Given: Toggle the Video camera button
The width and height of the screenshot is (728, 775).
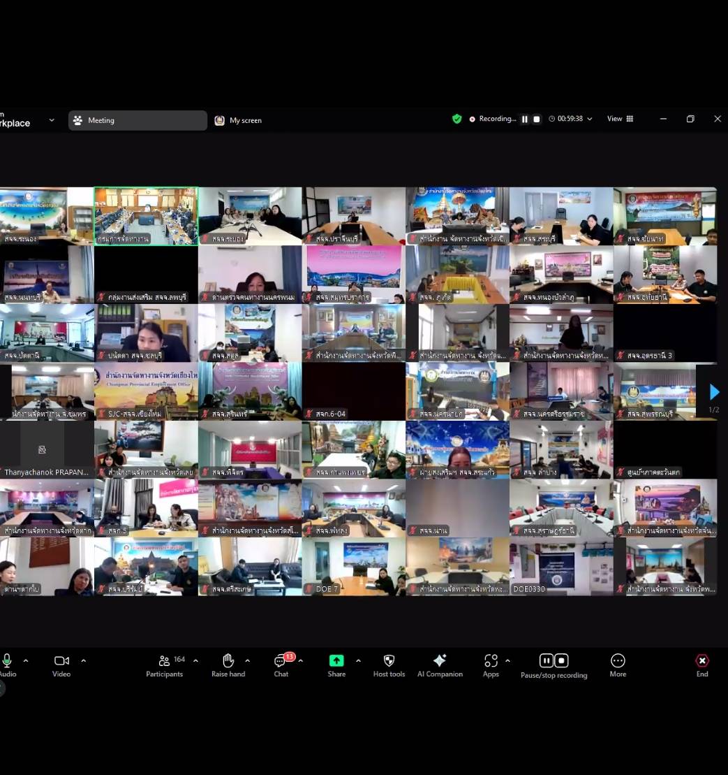Looking at the screenshot, I should click(61, 661).
